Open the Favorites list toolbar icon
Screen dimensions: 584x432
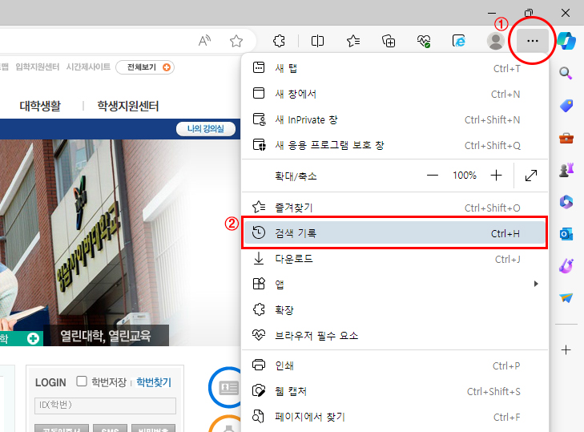(x=353, y=41)
